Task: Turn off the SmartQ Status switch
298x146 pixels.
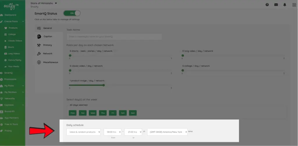Action: (x=72, y=13)
